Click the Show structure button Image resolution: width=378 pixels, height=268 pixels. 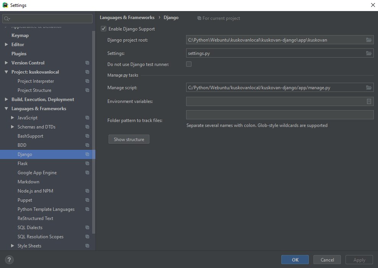click(129, 139)
